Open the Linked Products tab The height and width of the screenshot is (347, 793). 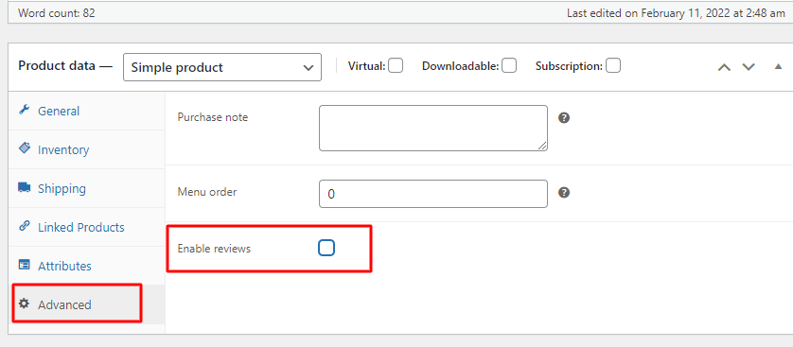[86, 227]
